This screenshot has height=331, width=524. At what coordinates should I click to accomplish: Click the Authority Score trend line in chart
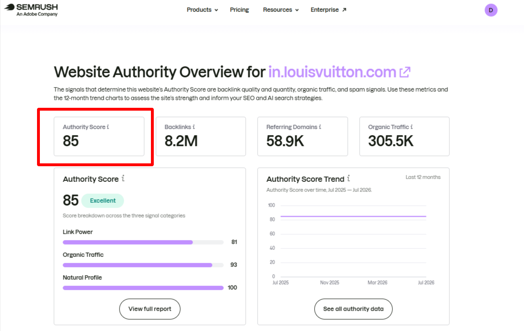353,217
